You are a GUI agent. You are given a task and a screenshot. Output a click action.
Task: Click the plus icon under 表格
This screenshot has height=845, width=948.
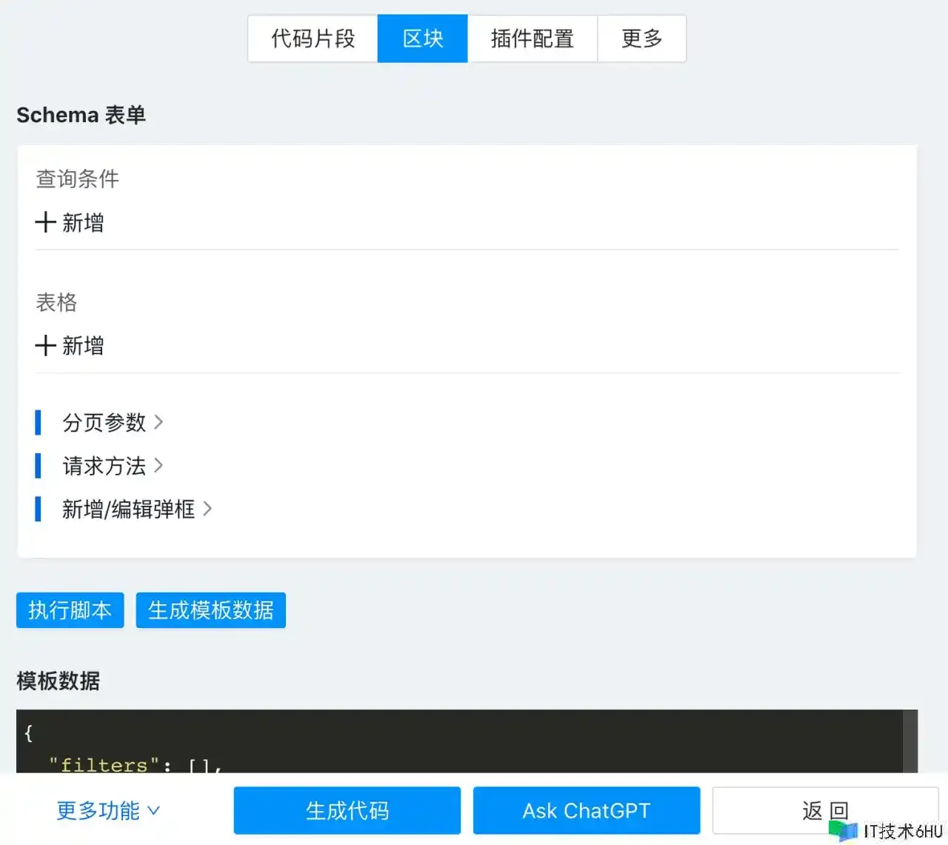(x=45, y=345)
